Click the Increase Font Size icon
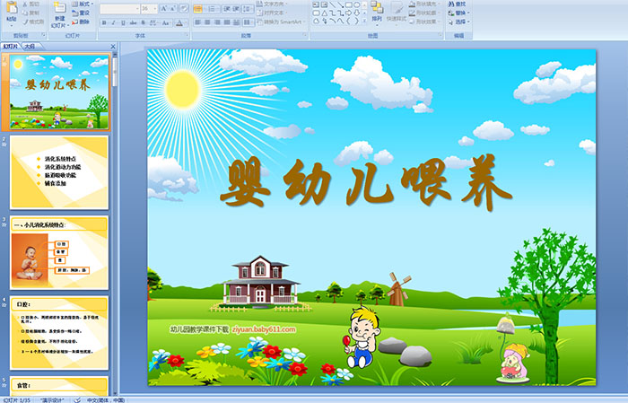 click(163, 8)
